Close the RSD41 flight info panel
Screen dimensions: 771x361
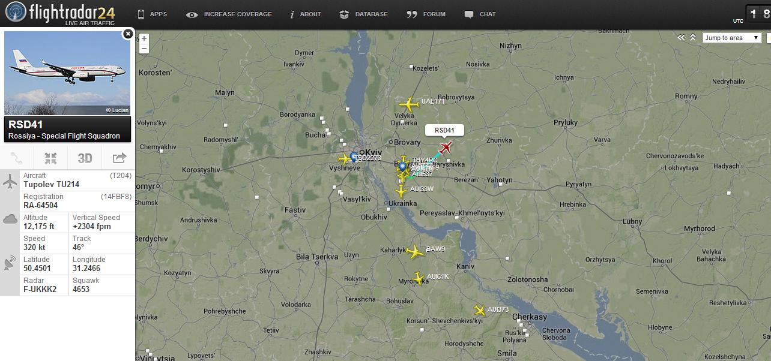tap(127, 34)
